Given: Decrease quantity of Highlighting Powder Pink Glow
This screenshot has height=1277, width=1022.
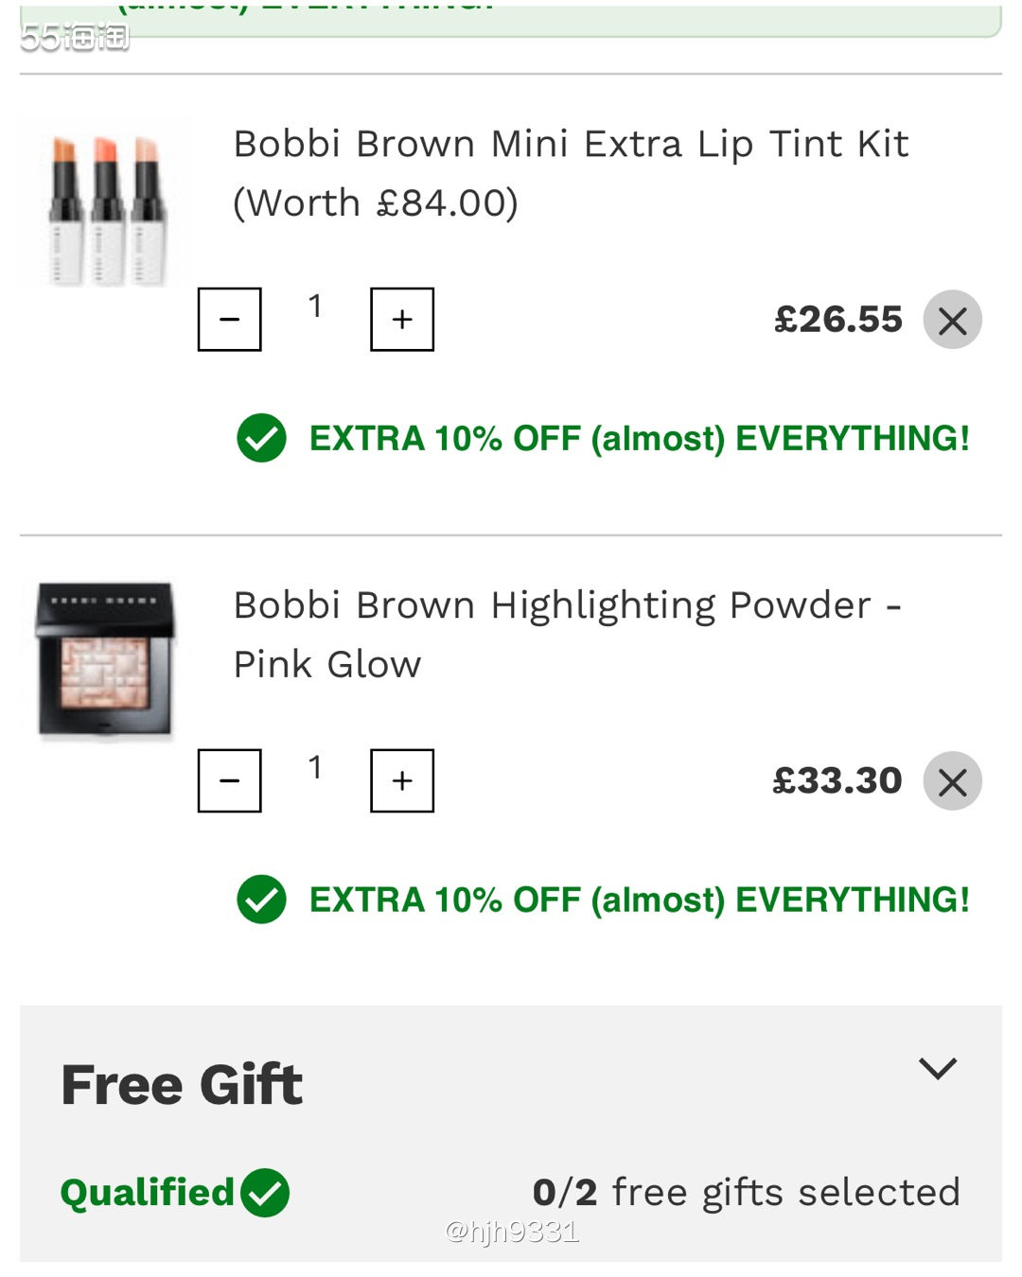Looking at the screenshot, I should (229, 781).
